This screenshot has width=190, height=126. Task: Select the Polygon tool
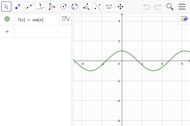tap(52, 7)
